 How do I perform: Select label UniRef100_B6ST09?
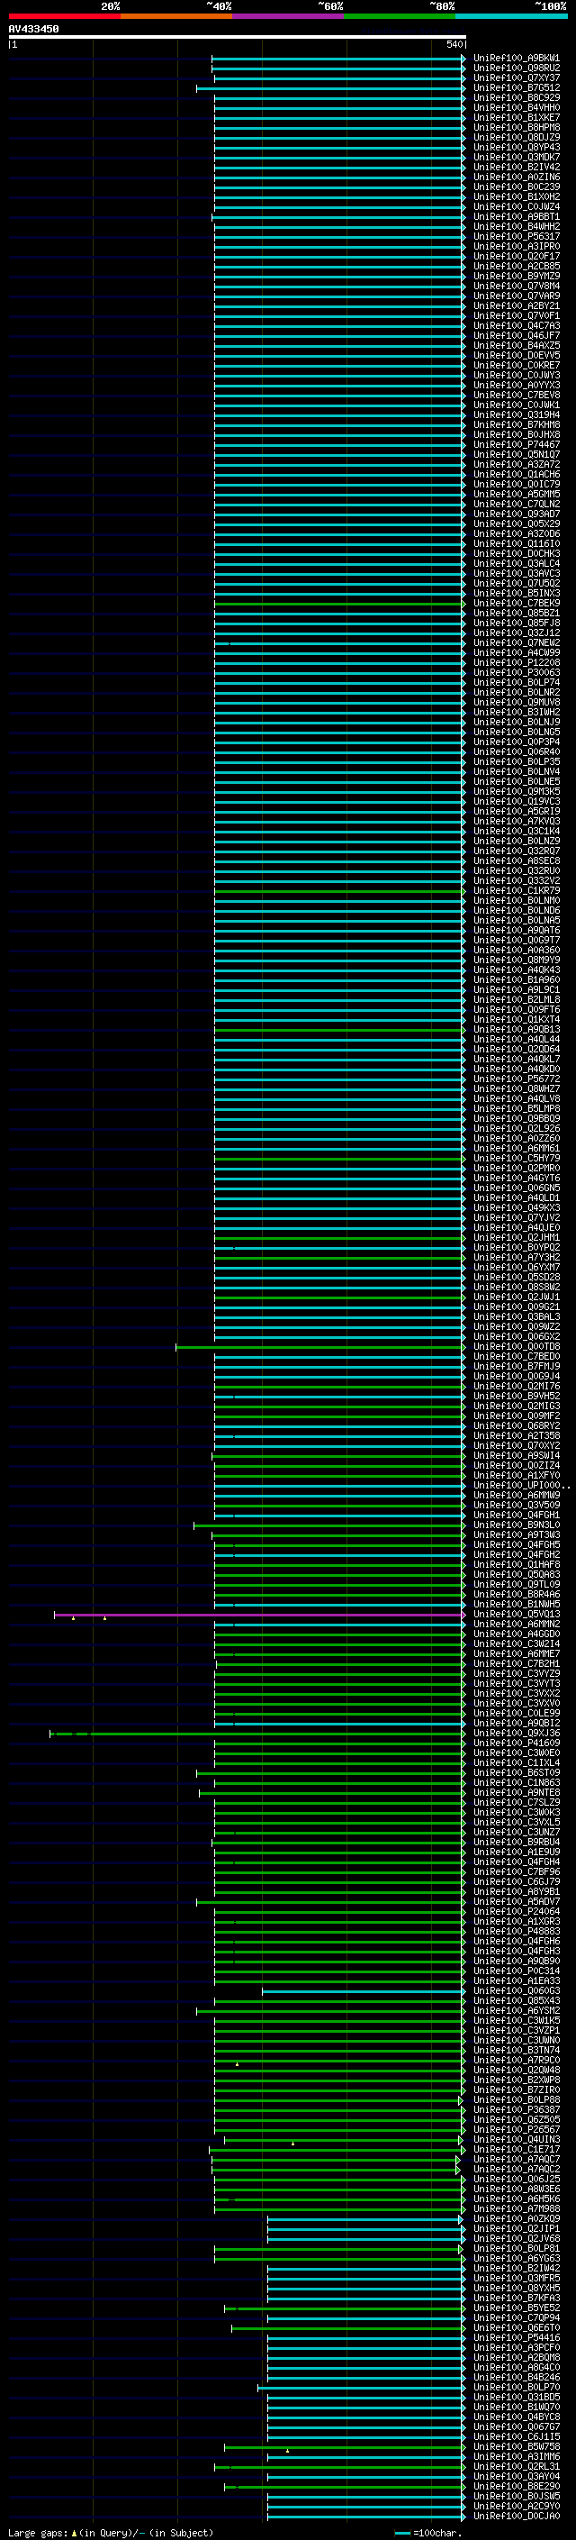517,1774
